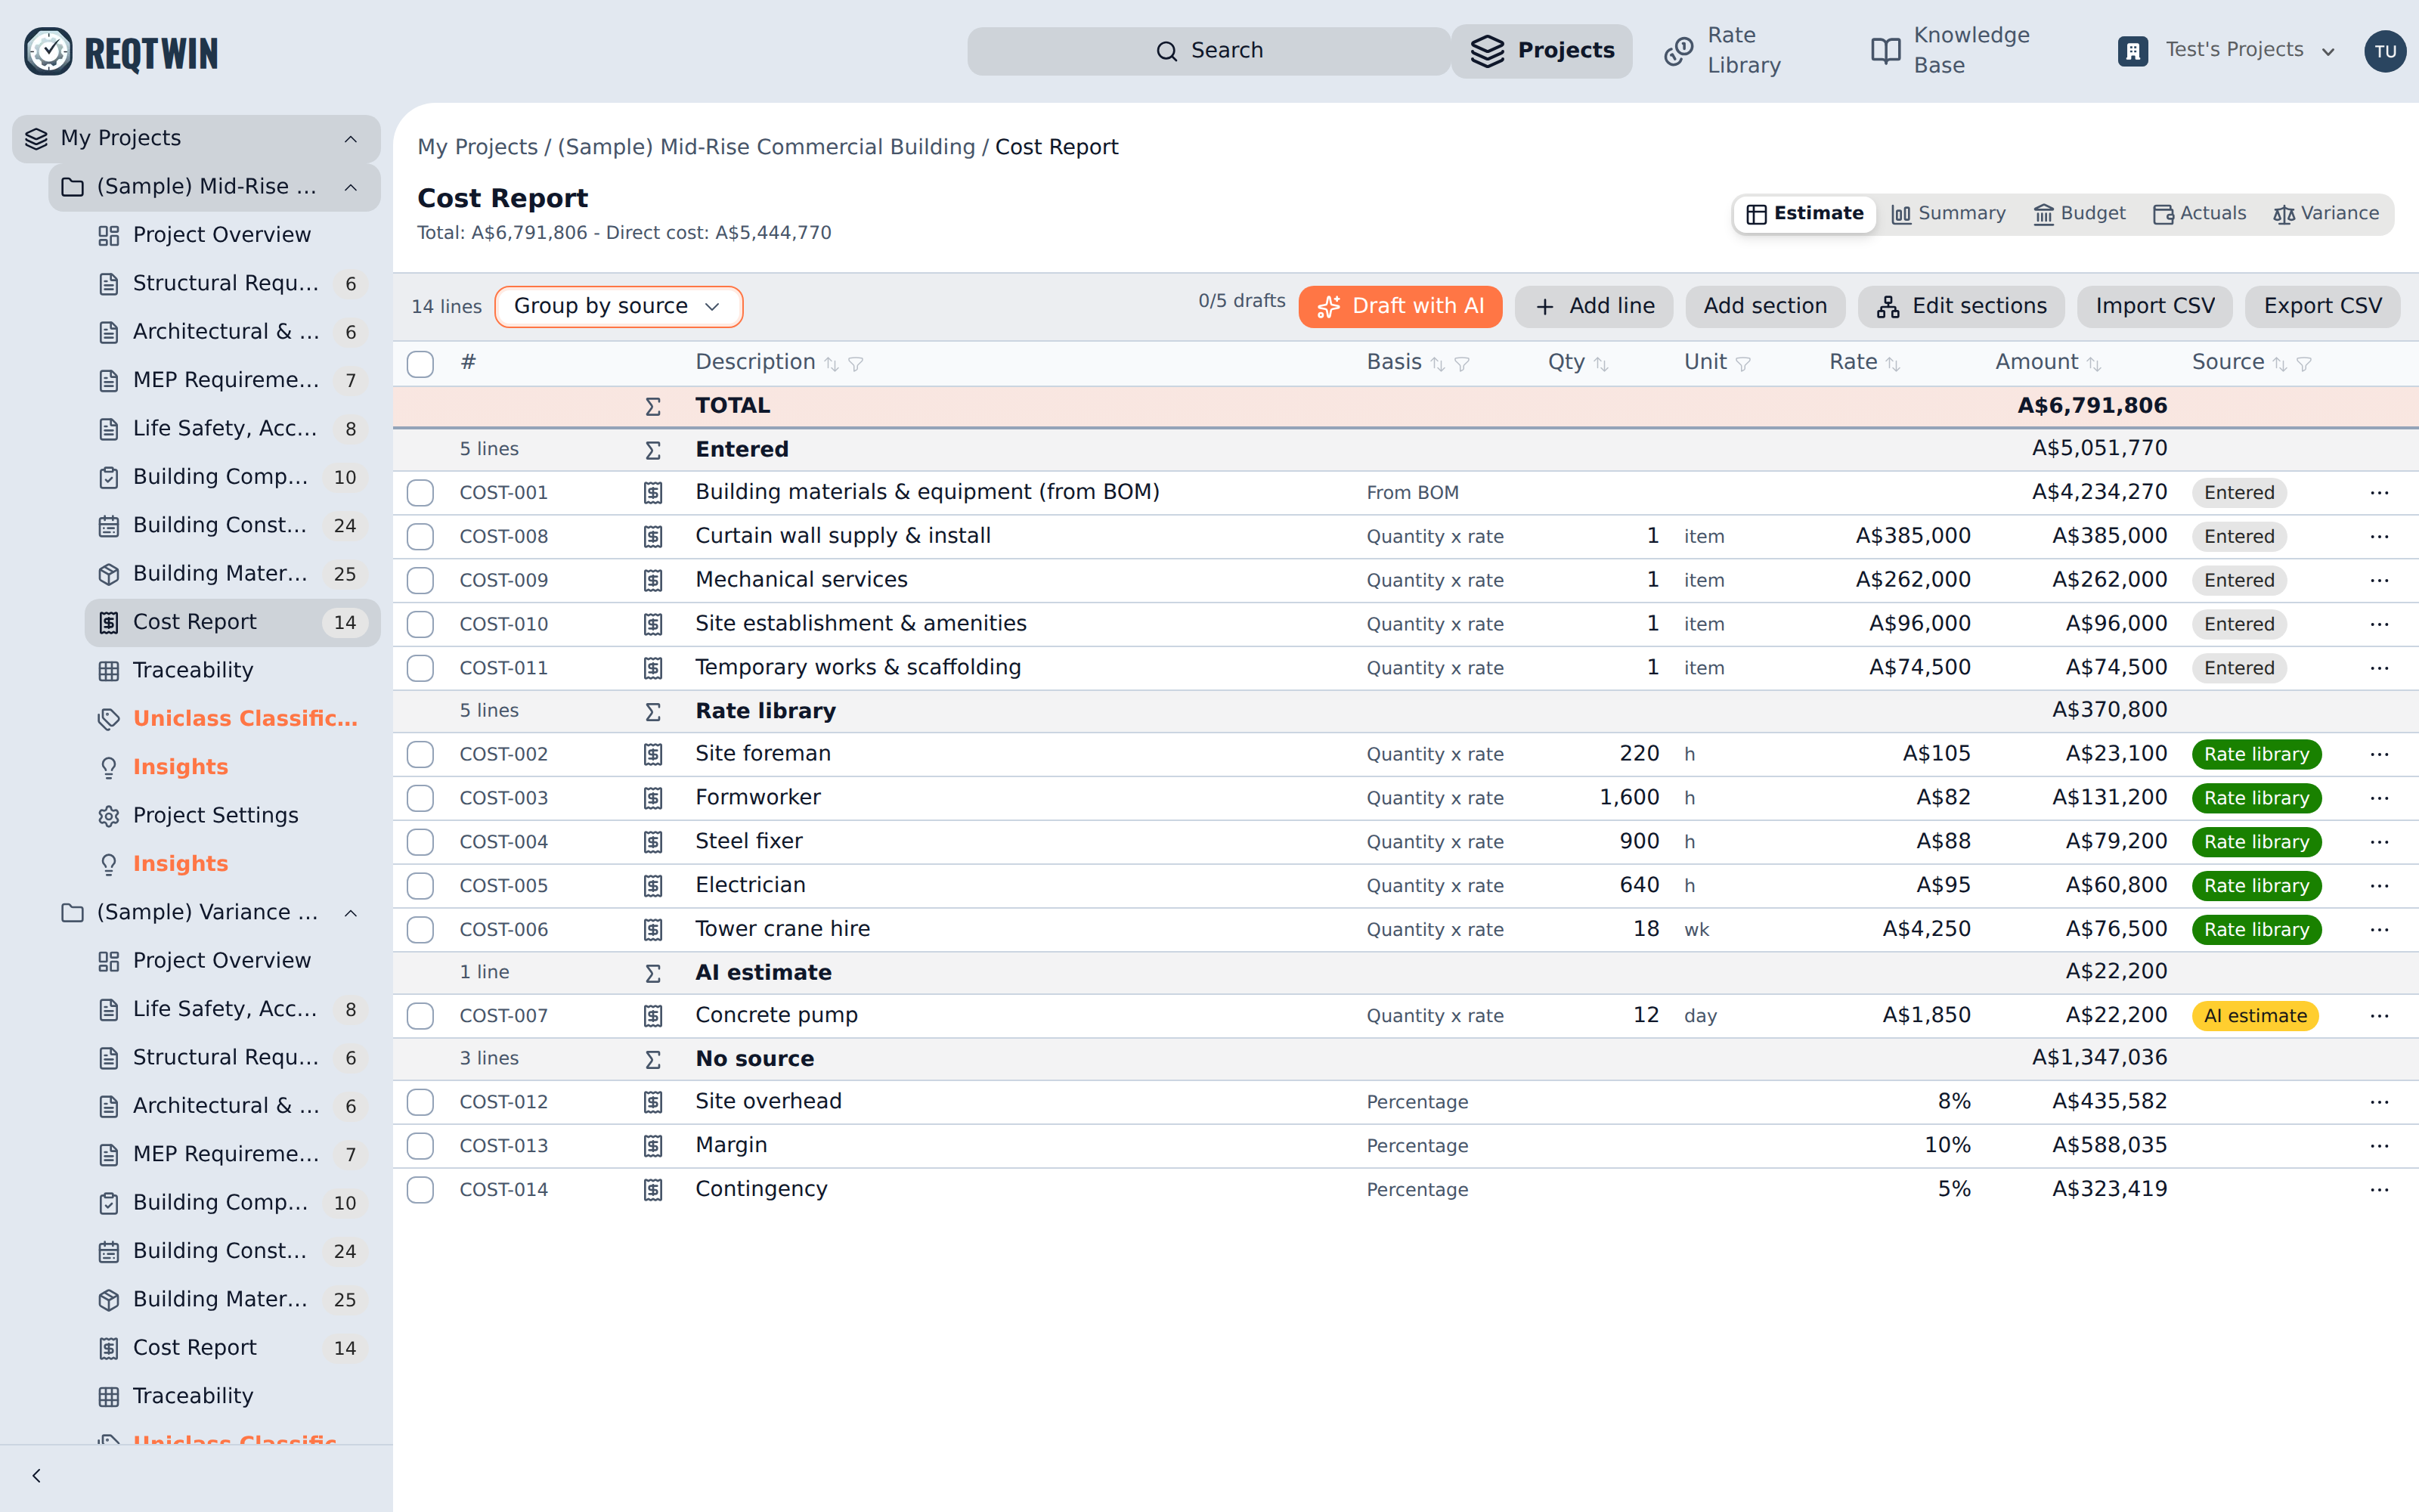Open the more menu for Curtain wall row
The height and width of the screenshot is (1512, 2419).
2379,536
